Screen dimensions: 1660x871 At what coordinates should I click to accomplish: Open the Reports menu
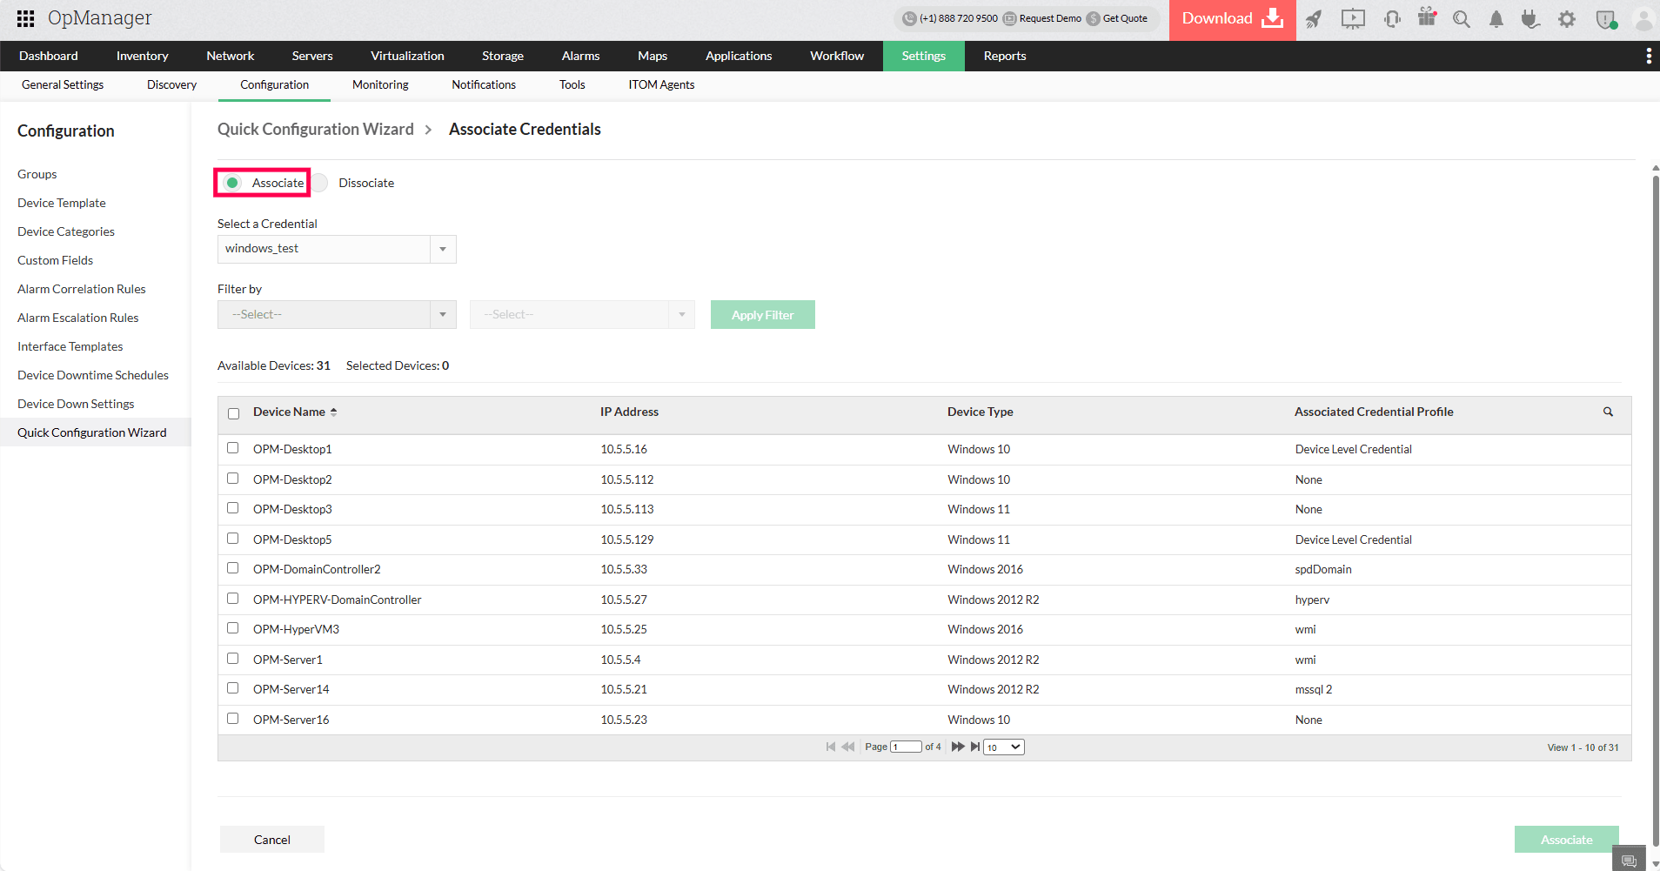pyautogui.click(x=1004, y=56)
